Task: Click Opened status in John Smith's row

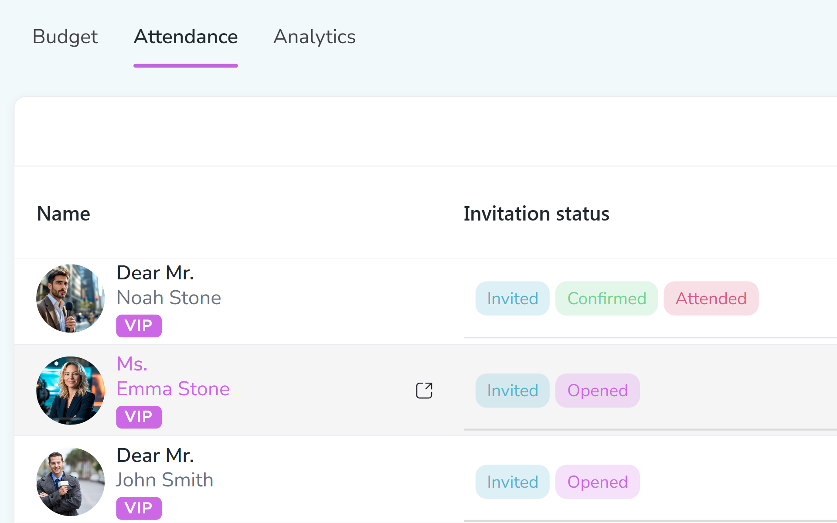Action: 597,482
